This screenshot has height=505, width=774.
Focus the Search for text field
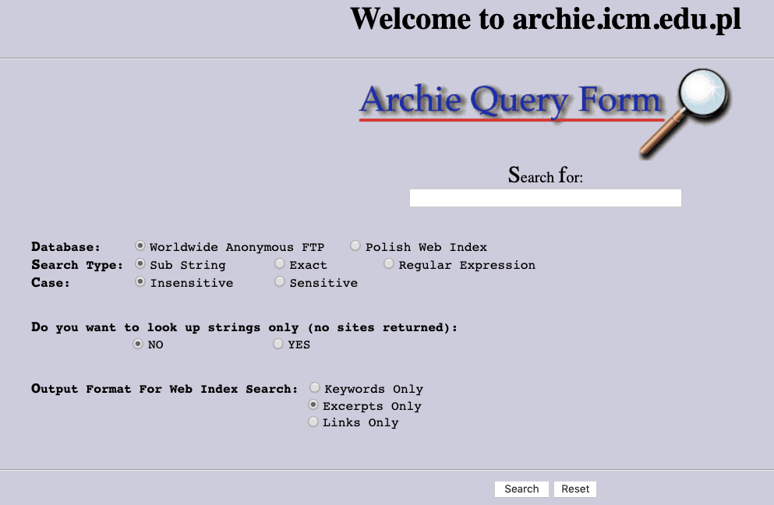click(x=545, y=198)
